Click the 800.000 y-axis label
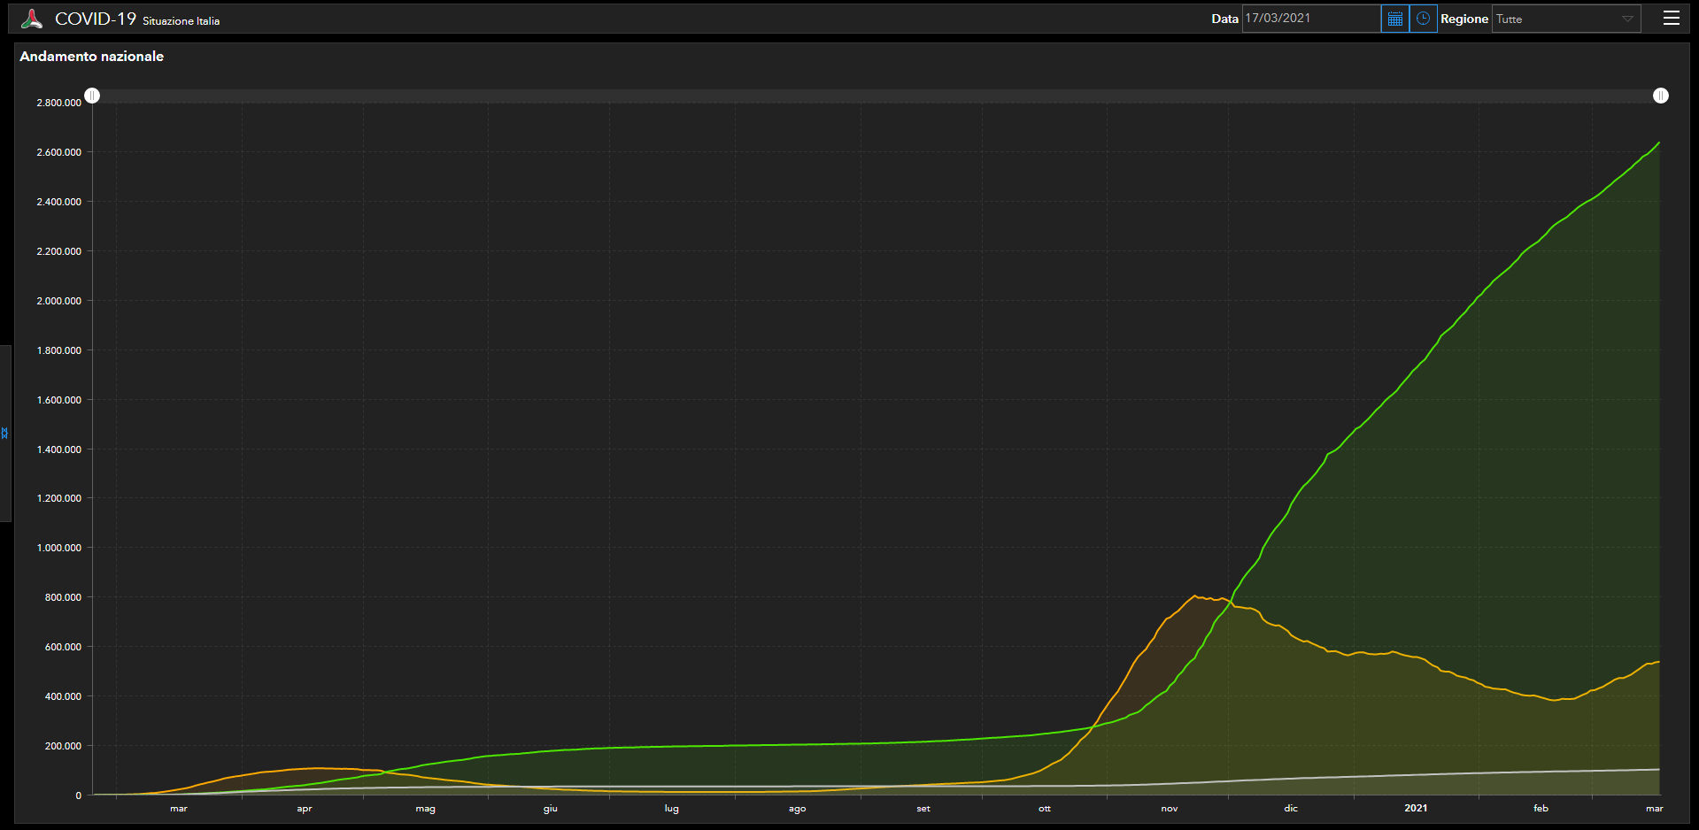This screenshot has width=1699, height=830. click(x=63, y=597)
